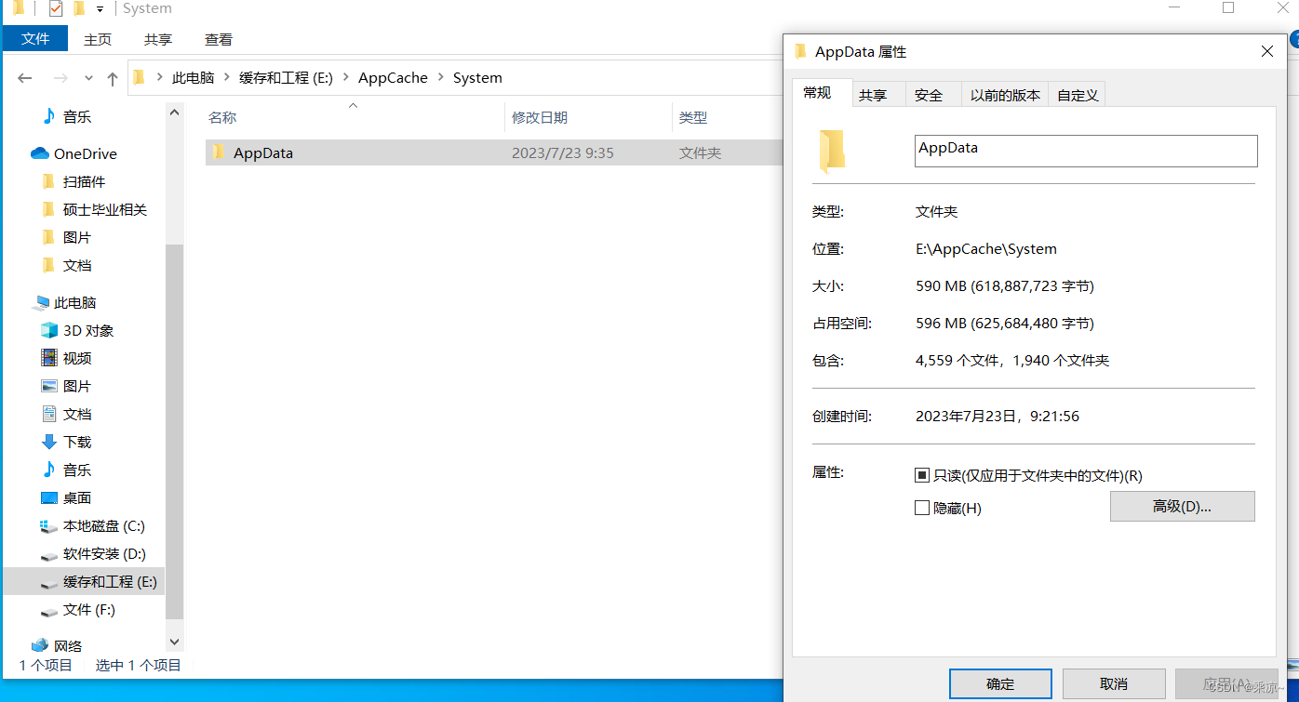
Task: Open the 硕士毕业相关 folder in sidebar
Action: pos(105,209)
